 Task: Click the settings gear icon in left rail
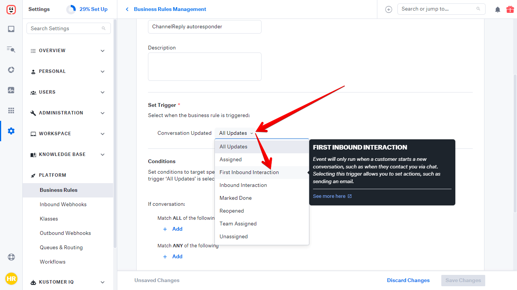pyautogui.click(x=11, y=131)
